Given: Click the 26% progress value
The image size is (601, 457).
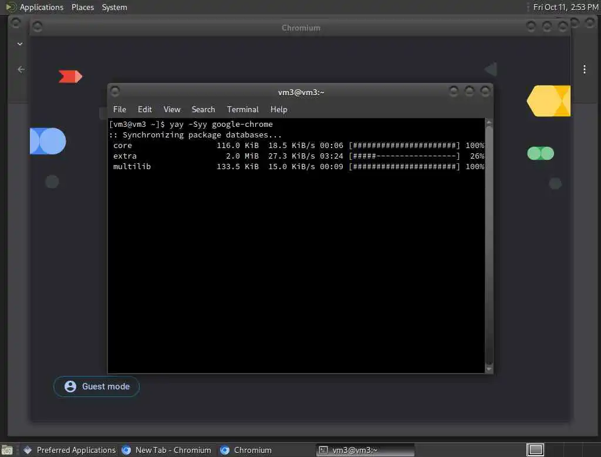Looking at the screenshot, I should pos(477,156).
